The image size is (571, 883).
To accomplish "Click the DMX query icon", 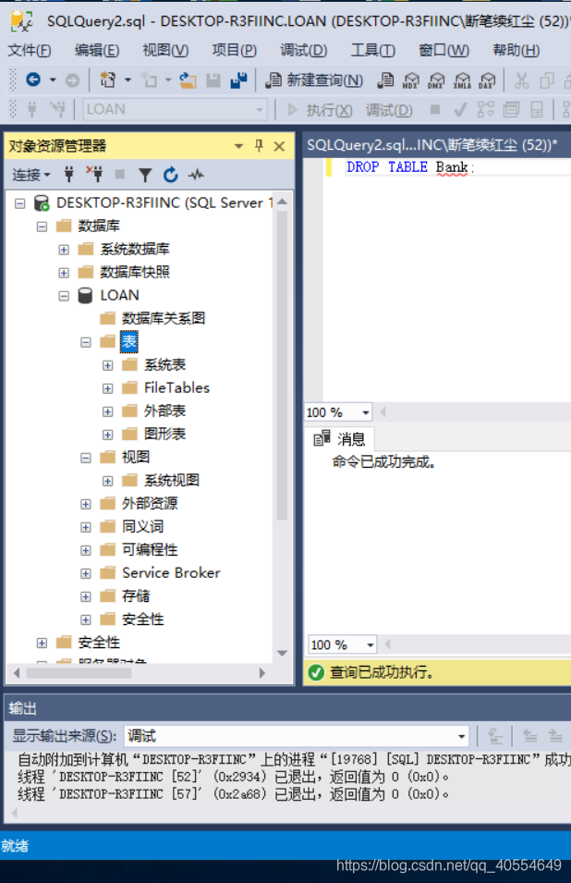I will [436, 80].
